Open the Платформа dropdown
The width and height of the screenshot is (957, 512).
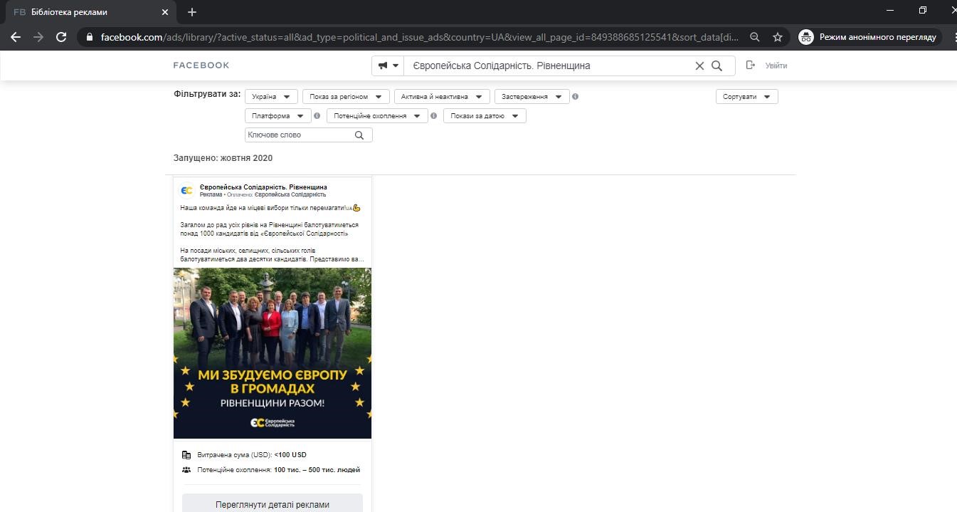point(278,115)
